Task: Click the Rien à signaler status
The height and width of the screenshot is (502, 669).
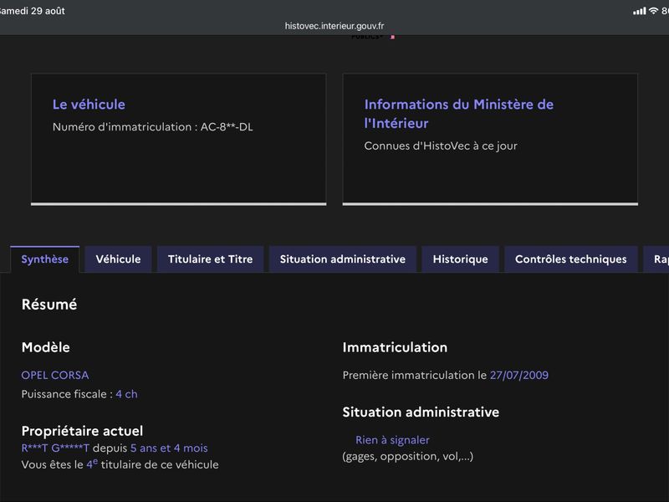Action: (392, 440)
